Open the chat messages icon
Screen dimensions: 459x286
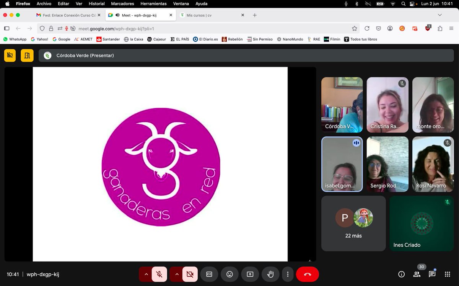[432, 274]
